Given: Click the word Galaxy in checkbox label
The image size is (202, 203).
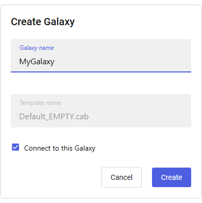Looking at the screenshot, I should [x=85, y=148].
